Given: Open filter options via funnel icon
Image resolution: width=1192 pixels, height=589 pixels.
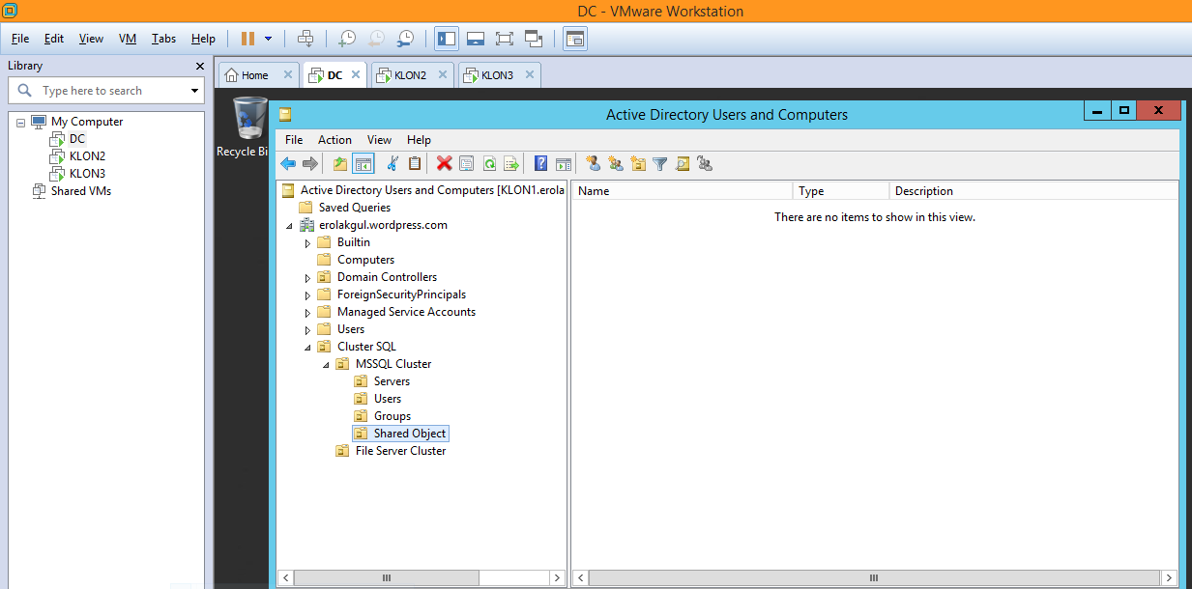Looking at the screenshot, I should [x=660, y=164].
